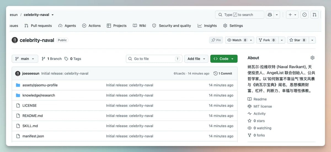
Task: Click the file icon beside LICENSE
Action: (18, 106)
